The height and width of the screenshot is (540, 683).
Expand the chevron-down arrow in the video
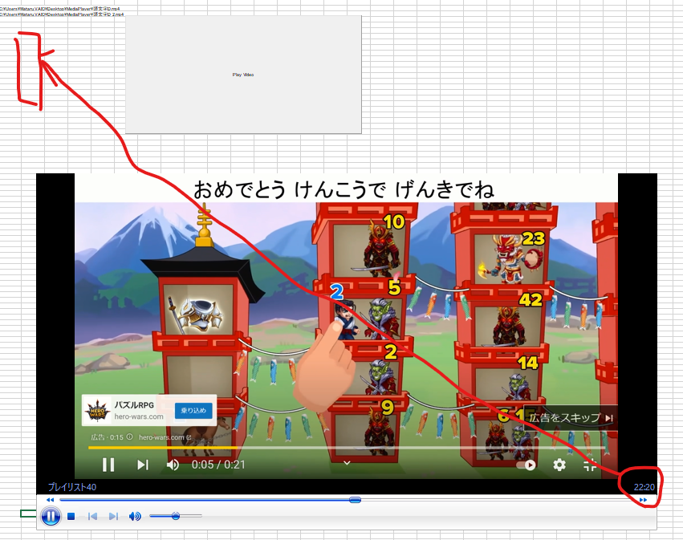347,463
